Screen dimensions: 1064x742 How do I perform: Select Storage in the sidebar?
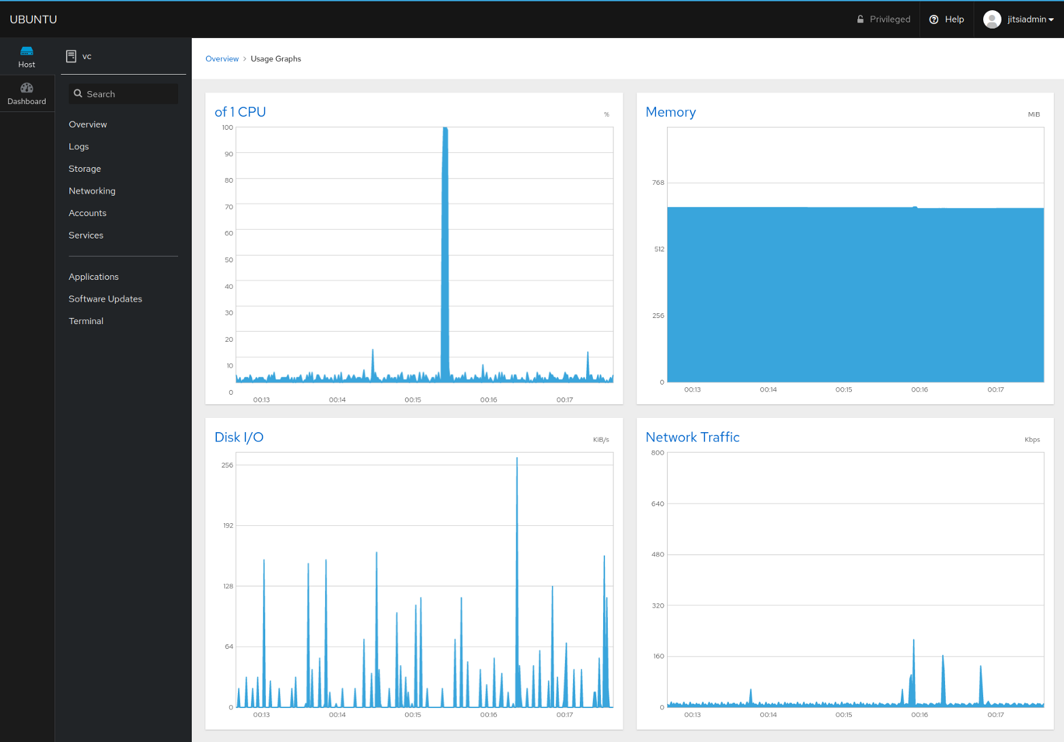84,169
